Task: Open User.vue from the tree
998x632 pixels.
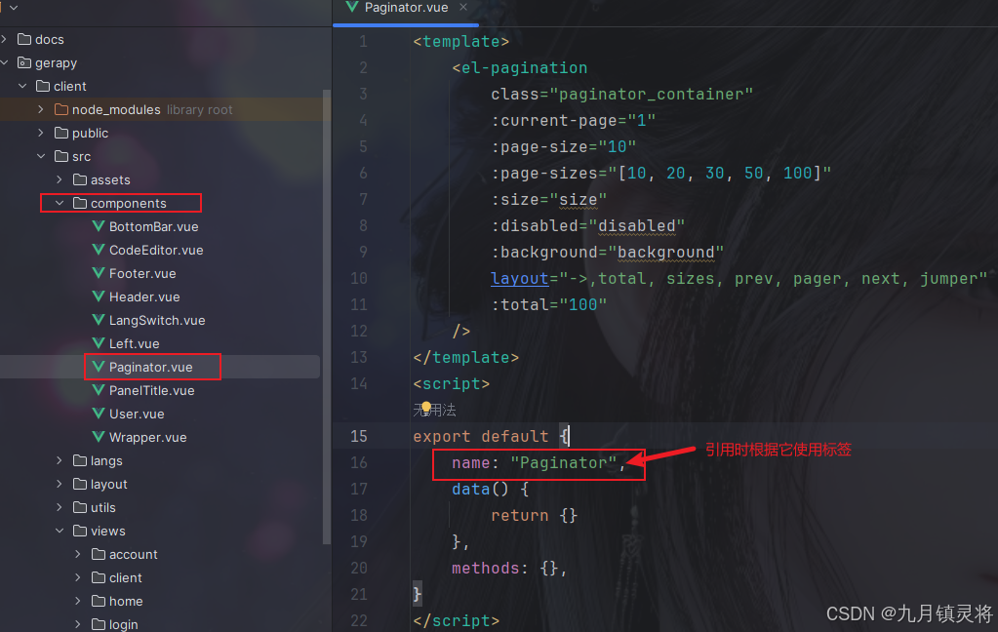Action: point(137,415)
